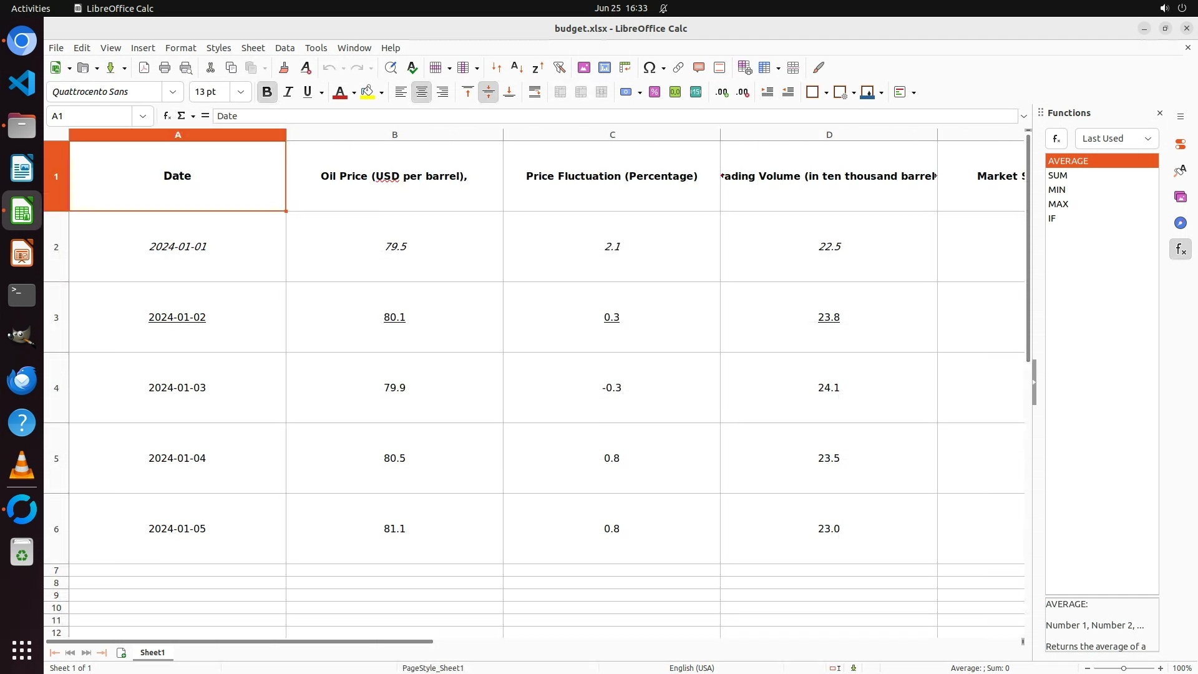Click the Format as Percent icon
Screen dimensions: 1198x674
coord(655,92)
